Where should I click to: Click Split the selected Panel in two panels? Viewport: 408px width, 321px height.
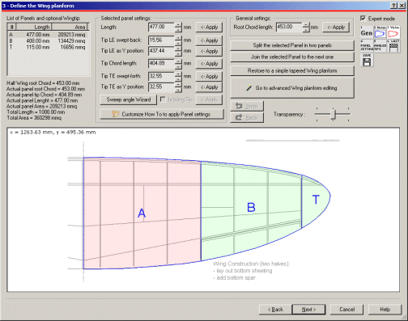tap(292, 45)
